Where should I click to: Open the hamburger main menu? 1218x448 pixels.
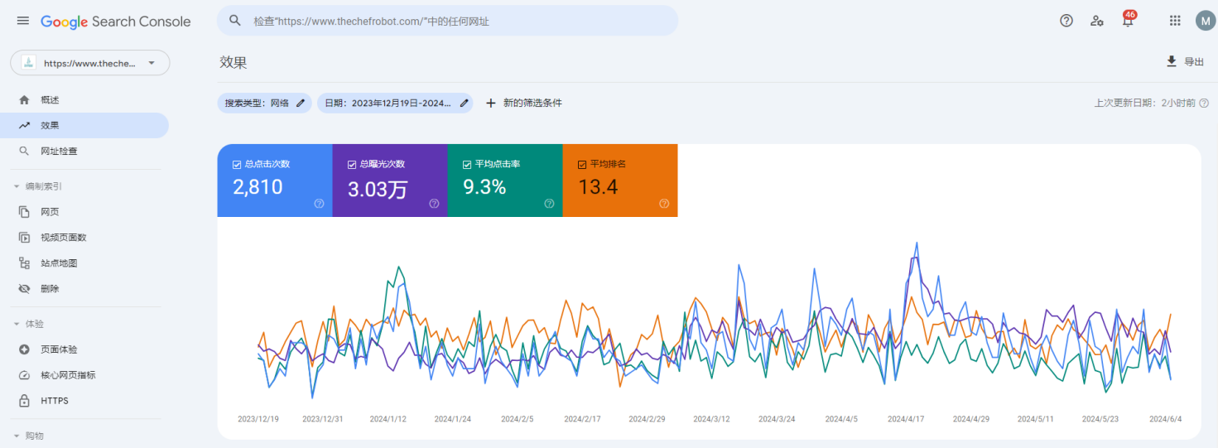click(x=23, y=21)
